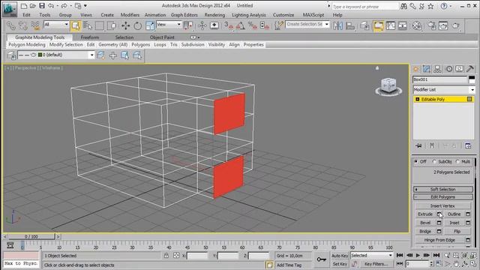The image size is (480, 270).
Task: Switch to the Freeform ribbon tab
Action: click(x=90, y=37)
